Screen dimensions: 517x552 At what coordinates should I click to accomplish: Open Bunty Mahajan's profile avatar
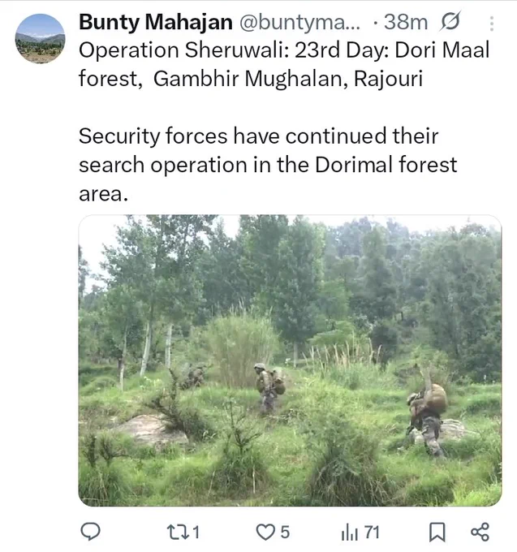pyautogui.click(x=40, y=38)
